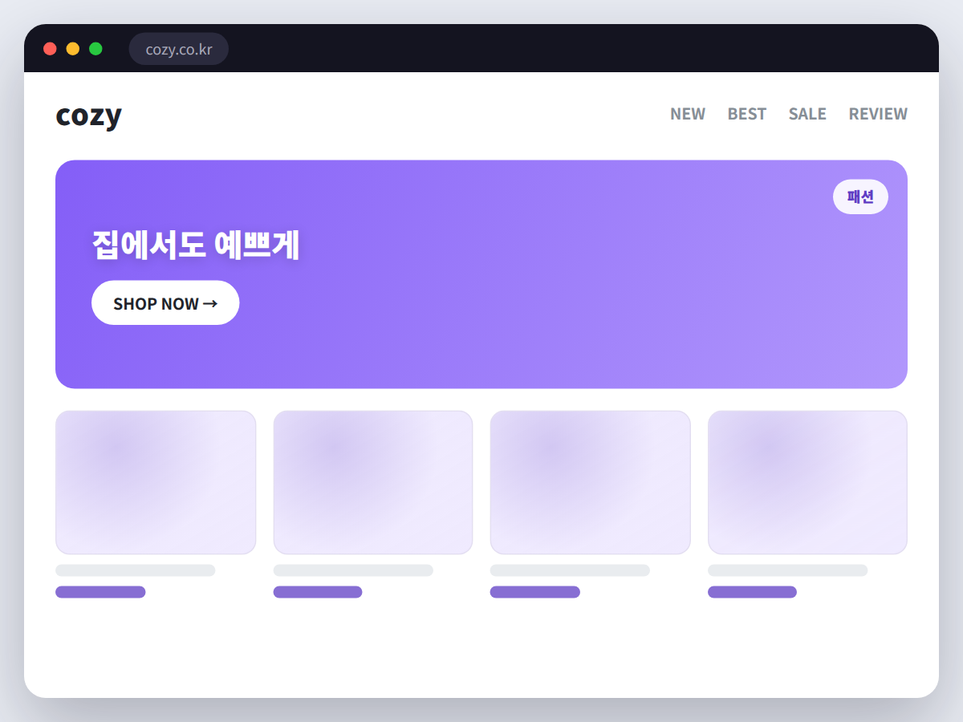Click the second product's gray title bar
This screenshot has width=963, height=722.
[353, 570]
